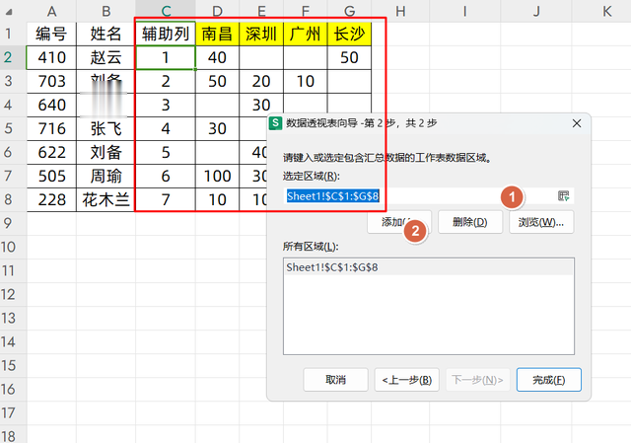The image size is (631, 443).
Task: Click 辅助列 cell with value 7
Action: click(x=166, y=199)
